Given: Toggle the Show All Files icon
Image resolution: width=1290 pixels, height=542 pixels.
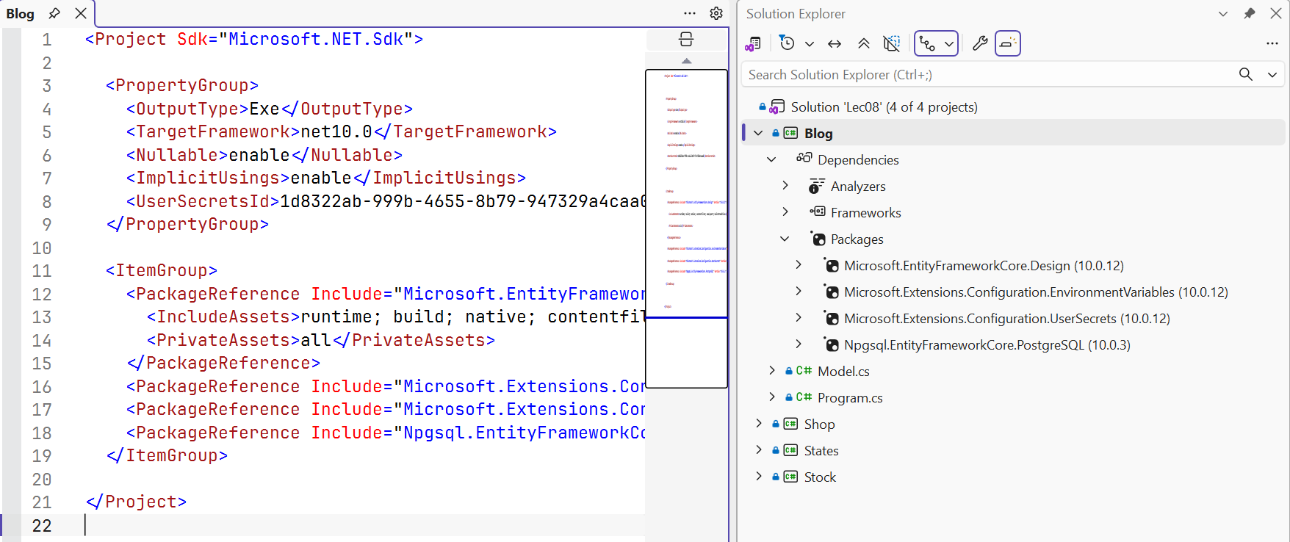Looking at the screenshot, I should coord(892,44).
